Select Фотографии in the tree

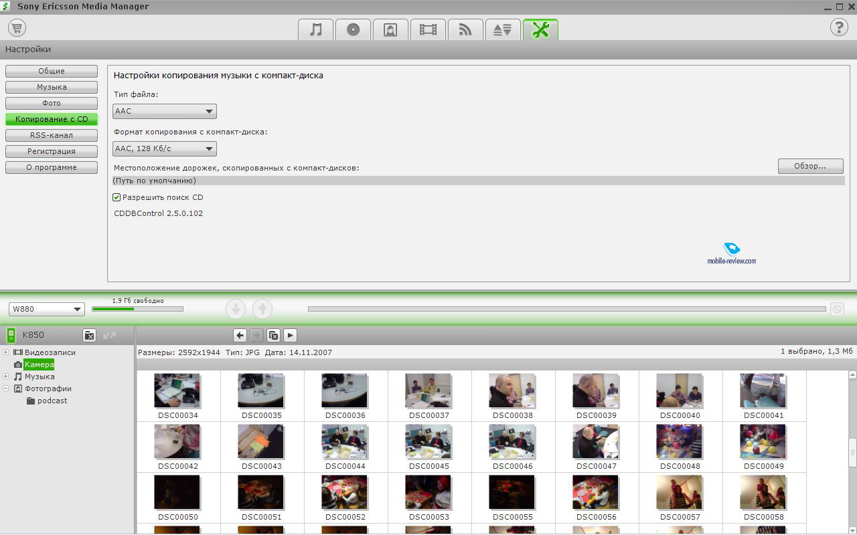(x=48, y=389)
